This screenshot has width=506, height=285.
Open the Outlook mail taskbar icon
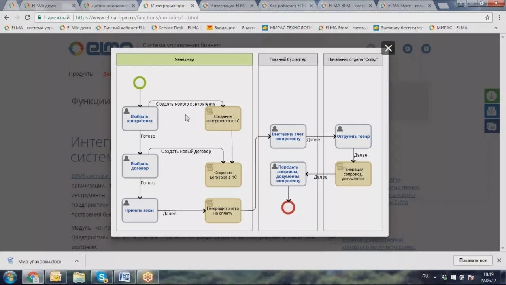point(56,277)
